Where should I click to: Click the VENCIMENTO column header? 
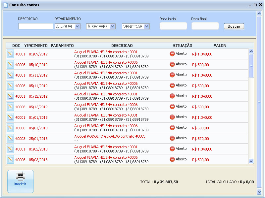(x=36, y=46)
